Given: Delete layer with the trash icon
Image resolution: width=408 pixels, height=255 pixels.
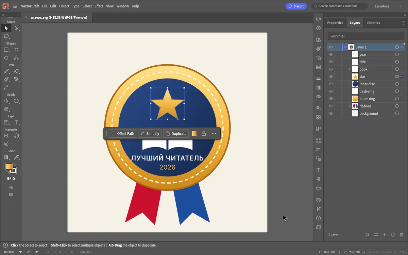Looking at the screenshot, I should point(402,235).
